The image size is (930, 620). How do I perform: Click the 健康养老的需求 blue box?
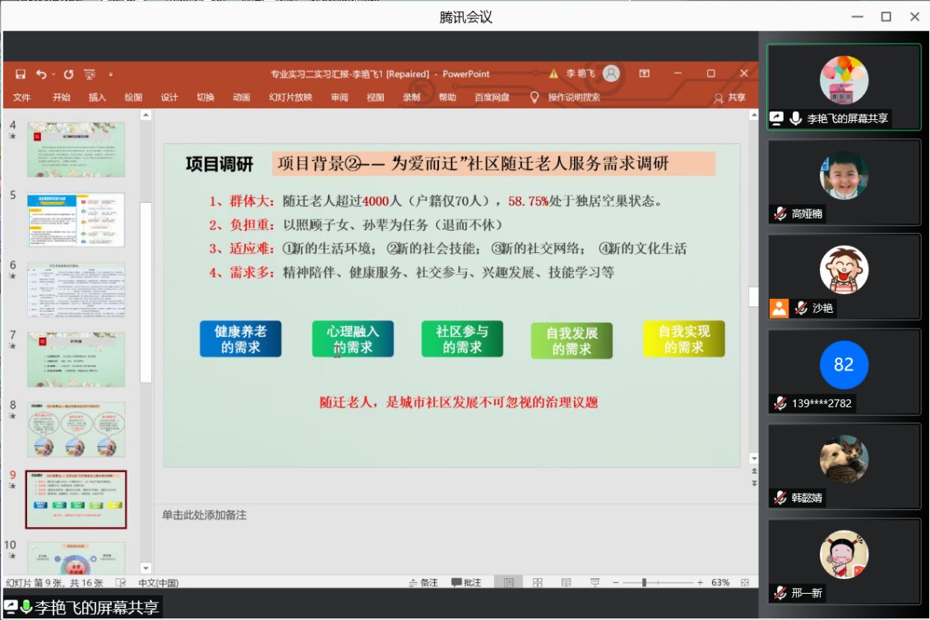tap(240, 338)
